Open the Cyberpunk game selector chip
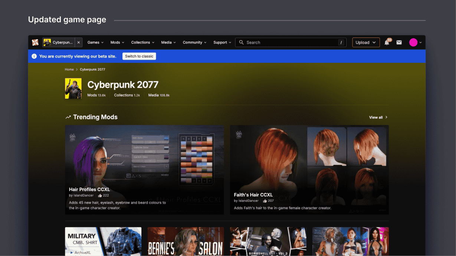This screenshot has width=456, height=256. click(x=59, y=42)
